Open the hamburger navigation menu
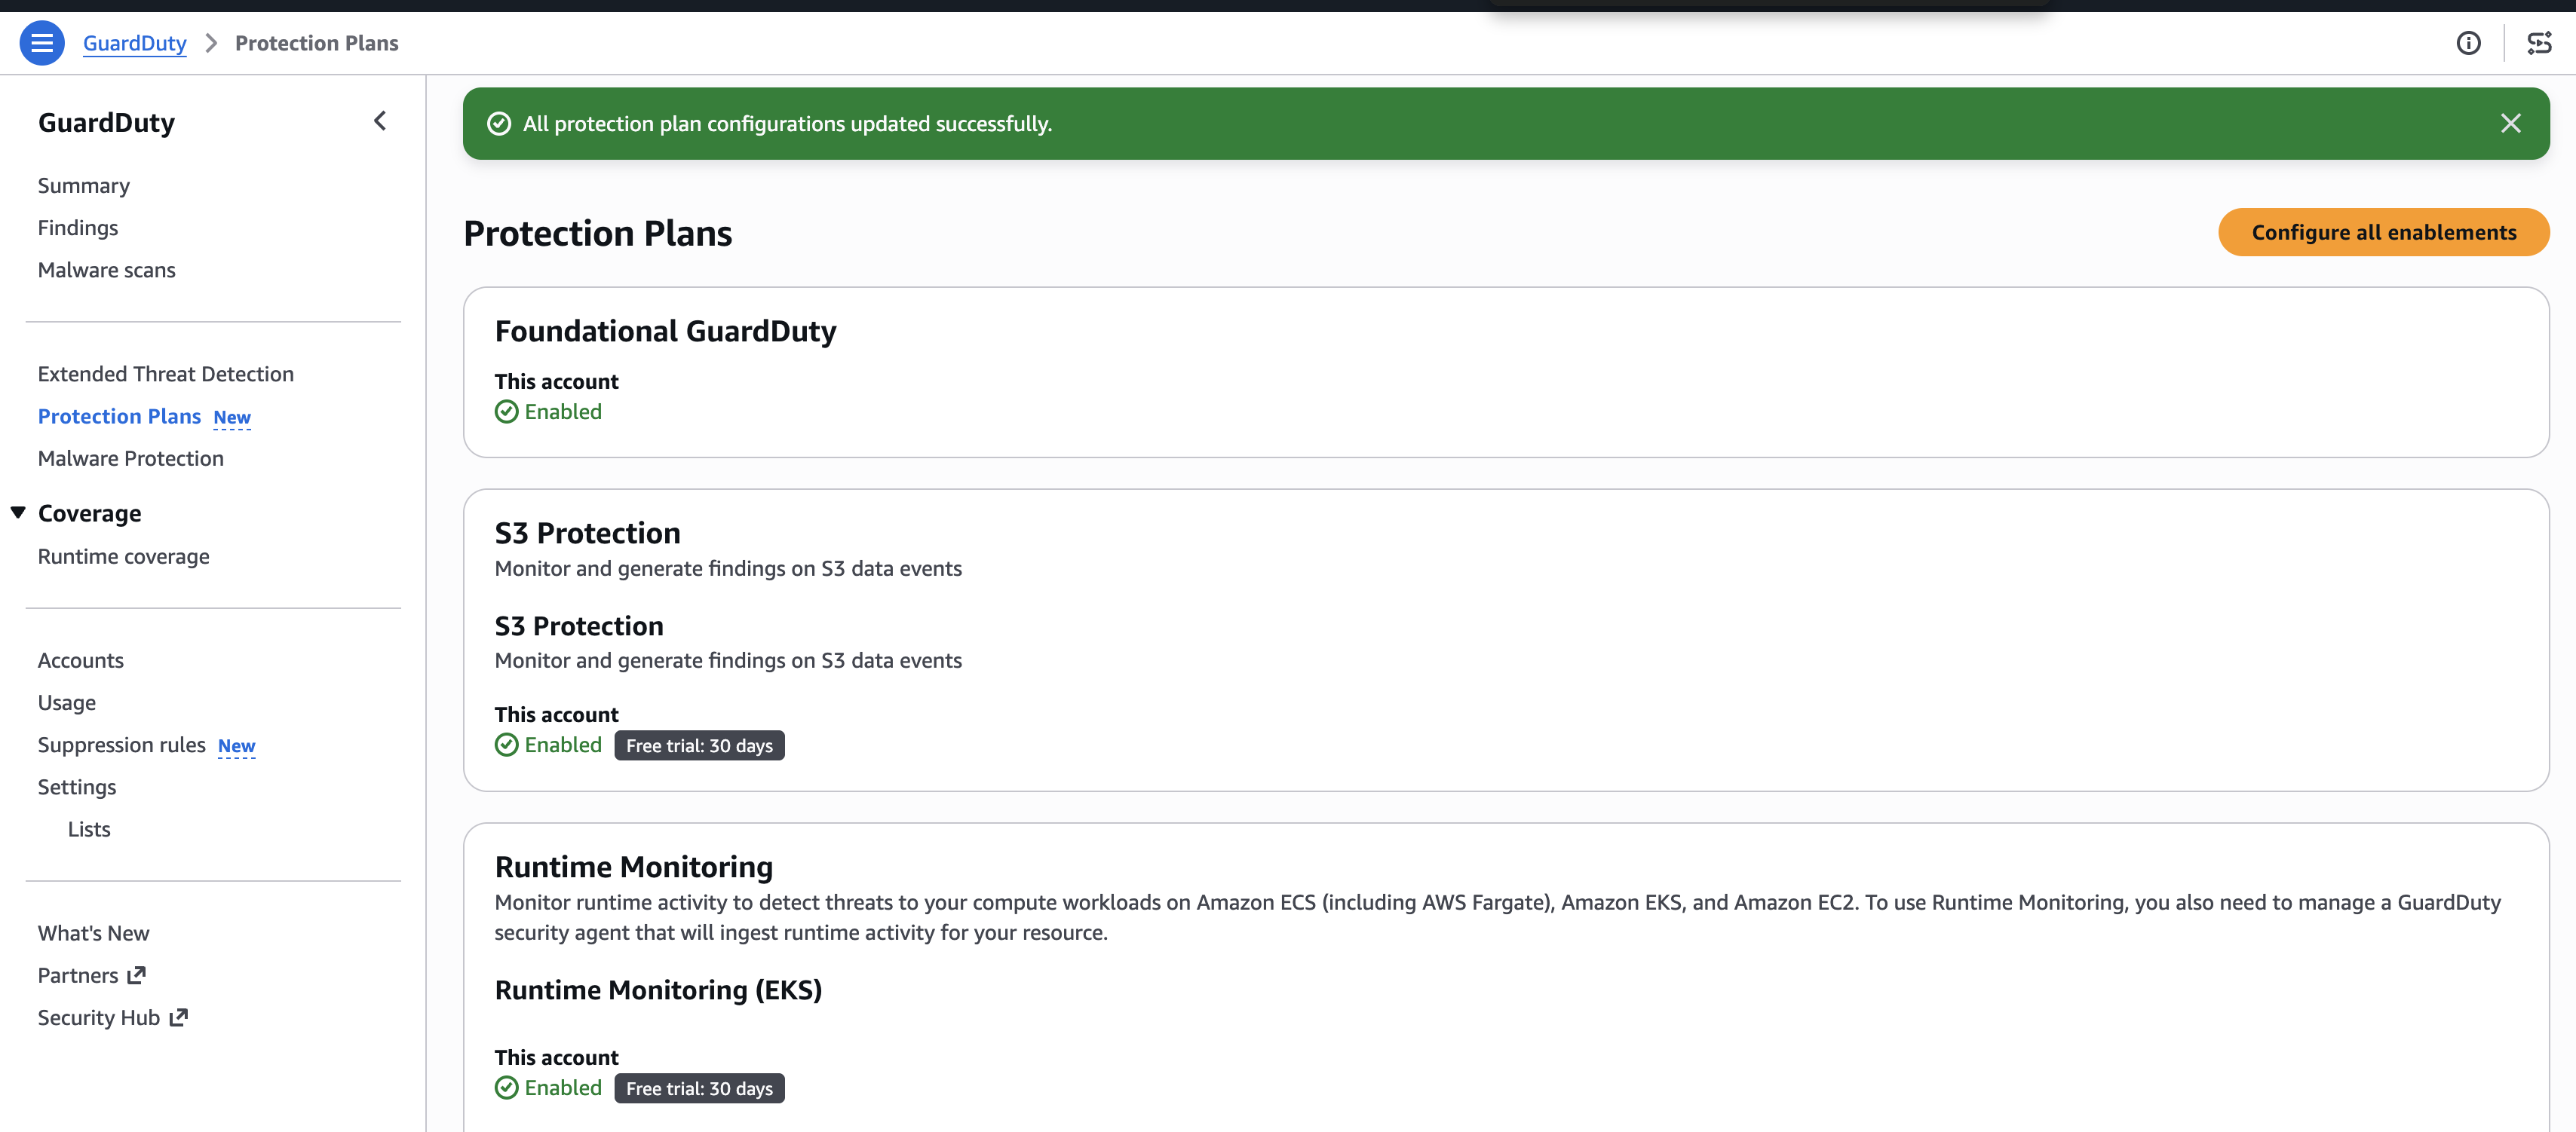 (42, 43)
